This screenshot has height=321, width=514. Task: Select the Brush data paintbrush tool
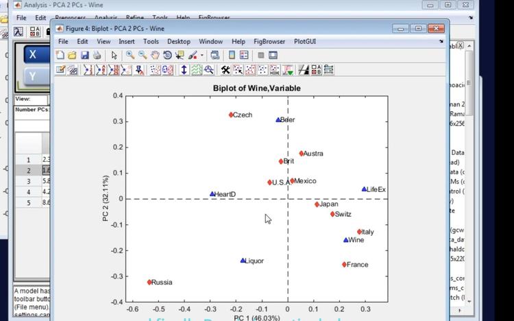(193, 55)
